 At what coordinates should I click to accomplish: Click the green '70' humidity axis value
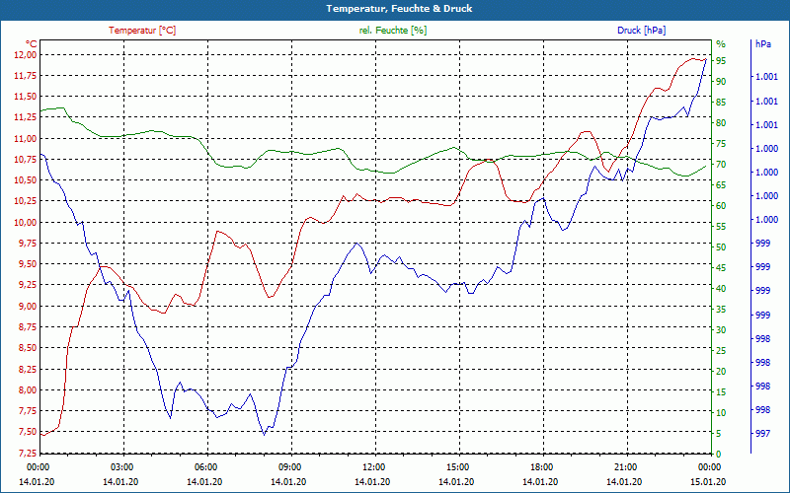click(x=721, y=164)
